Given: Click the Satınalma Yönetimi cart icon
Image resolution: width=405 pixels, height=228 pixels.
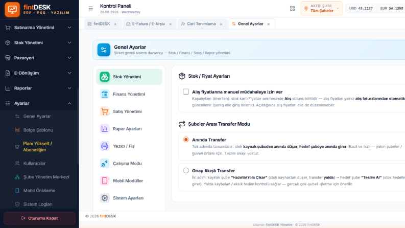Looking at the screenshot, I should click(x=8, y=28).
